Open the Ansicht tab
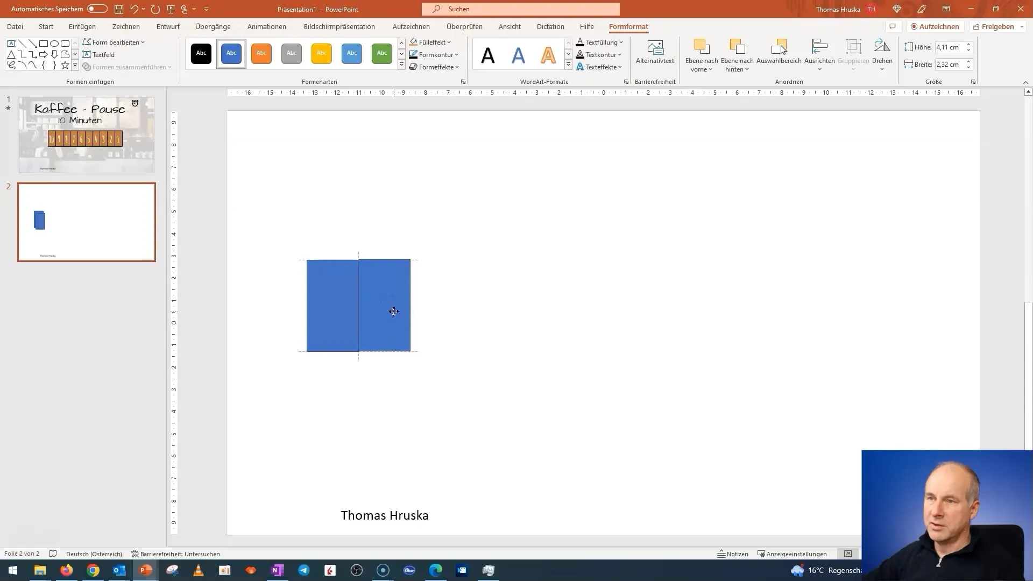 [510, 26]
